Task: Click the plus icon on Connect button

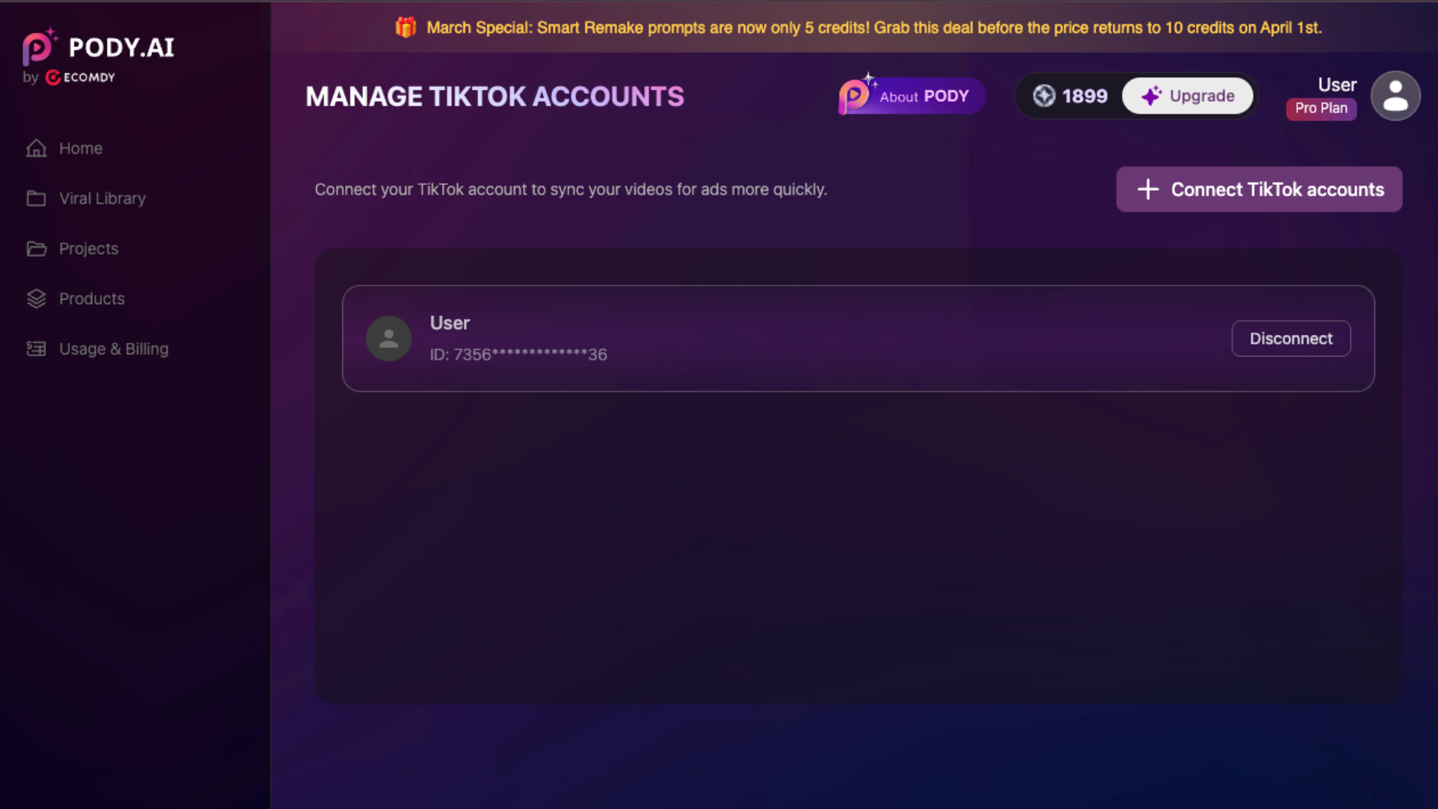Action: pos(1147,190)
